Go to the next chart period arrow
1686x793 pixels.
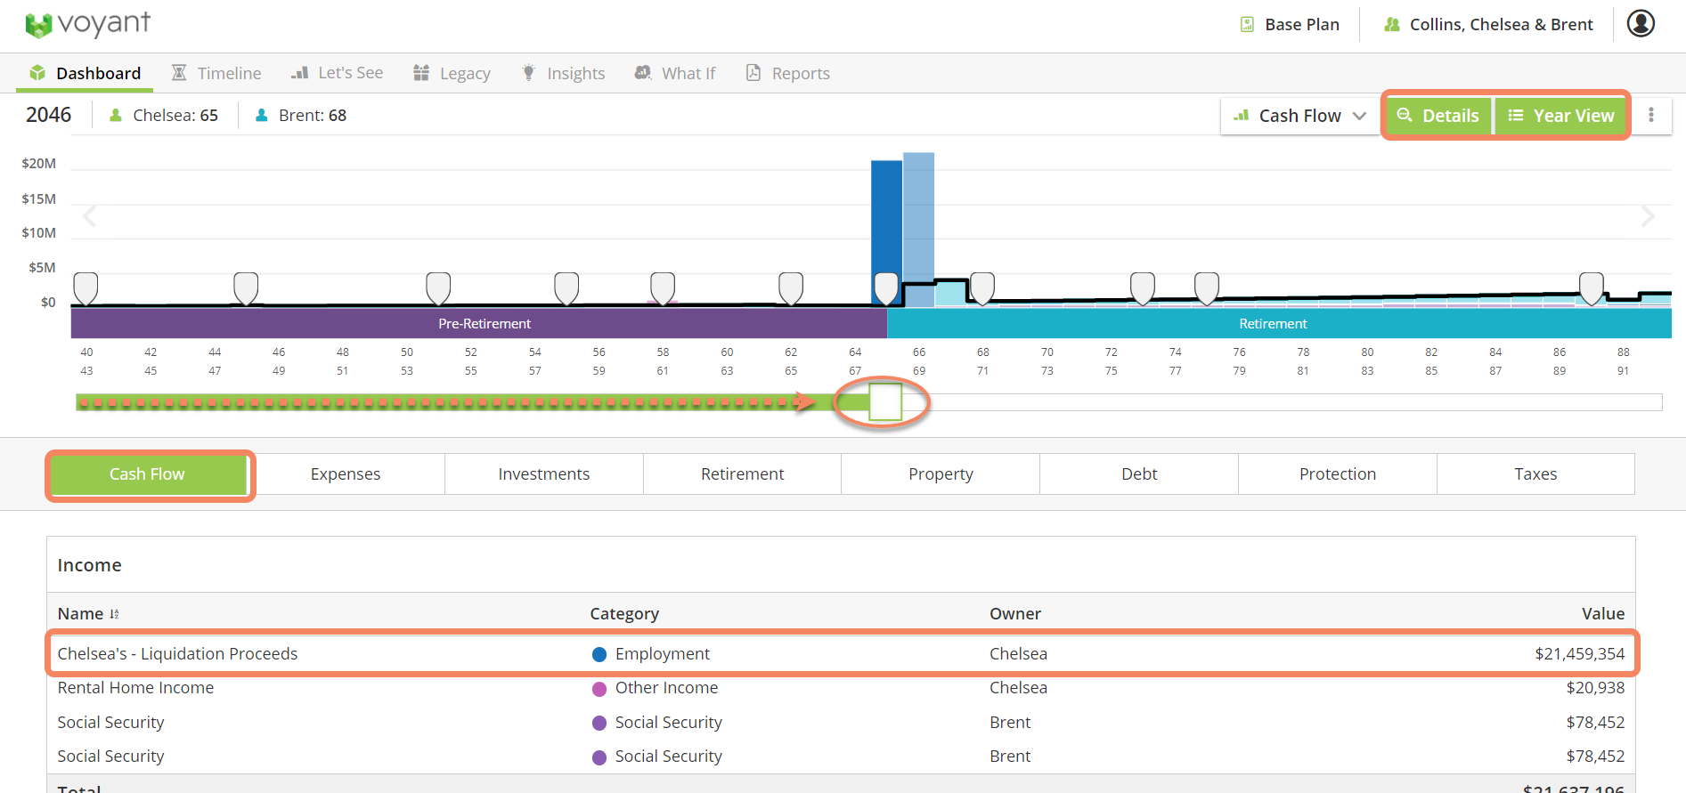(1648, 216)
